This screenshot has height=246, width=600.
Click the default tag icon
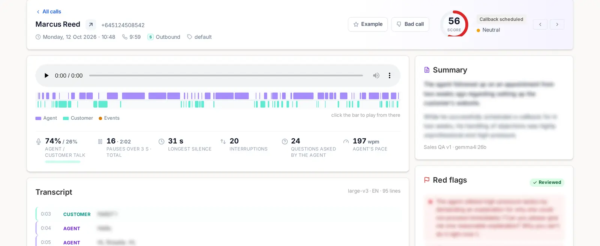tap(190, 37)
